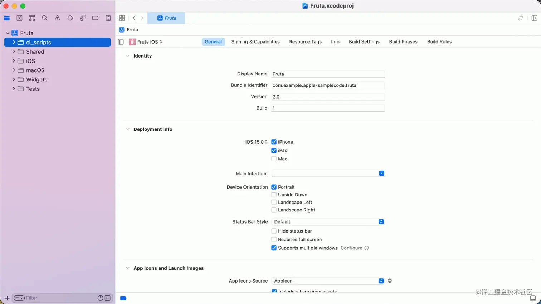This screenshot has width=541, height=304.
Task: Open the Fruta iOS target selector
Action: click(x=146, y=42)
